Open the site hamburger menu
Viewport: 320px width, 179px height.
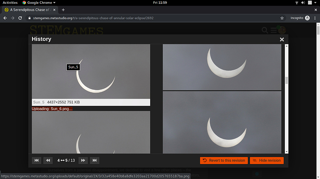[274, 31]
